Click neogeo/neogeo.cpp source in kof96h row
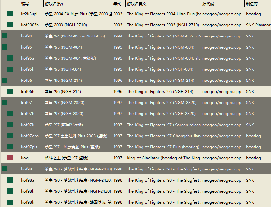 [222, 92]
